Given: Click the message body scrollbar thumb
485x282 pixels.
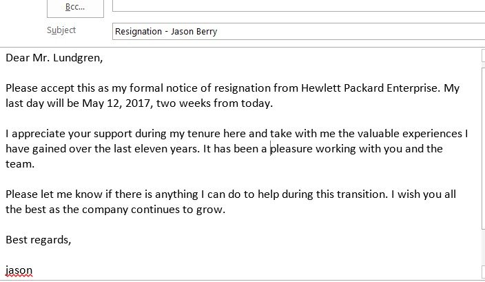Looking at the screenshot, I should click(x=484, y=148).
